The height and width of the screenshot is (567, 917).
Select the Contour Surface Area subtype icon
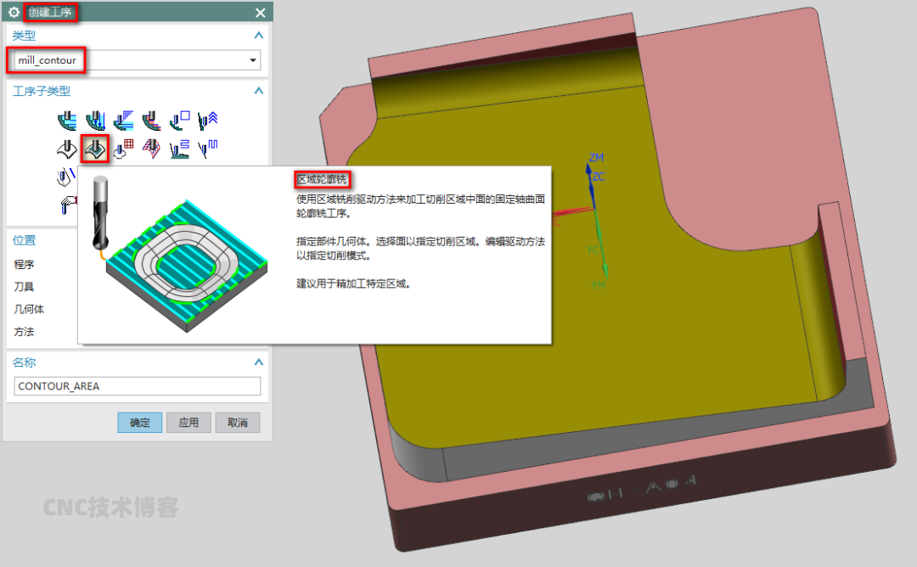(x=123, y=150)
